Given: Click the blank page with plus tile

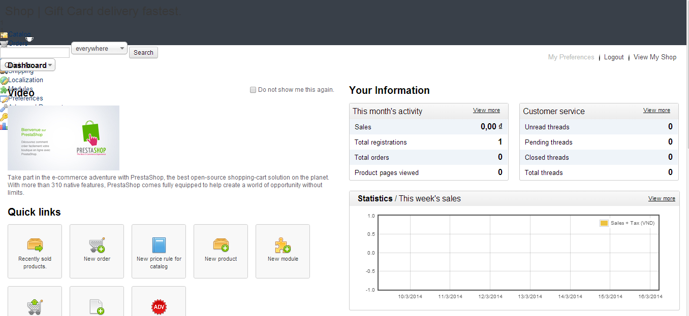Looking at the screenshot, I should 97,301.
